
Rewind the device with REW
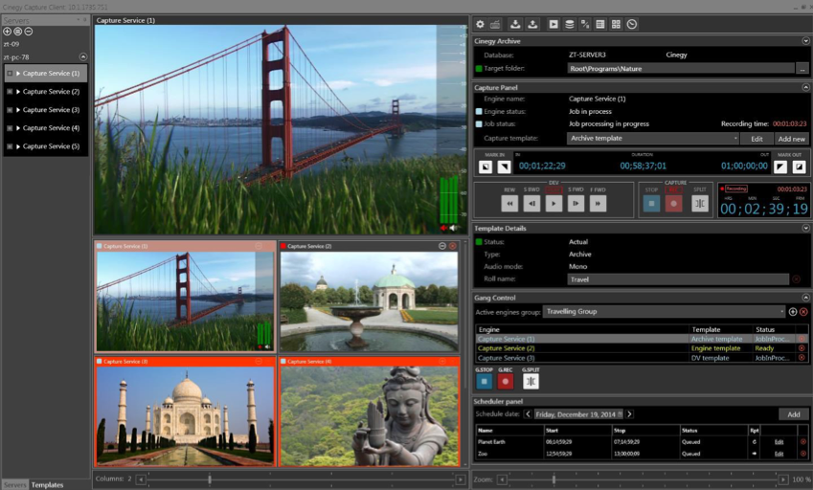(x=509, y=204)
